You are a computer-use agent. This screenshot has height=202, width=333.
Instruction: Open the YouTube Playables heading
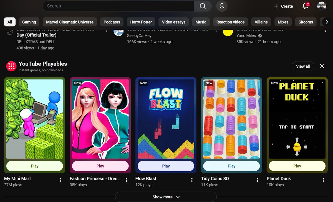pyautogui.click(x=43, y=64)
